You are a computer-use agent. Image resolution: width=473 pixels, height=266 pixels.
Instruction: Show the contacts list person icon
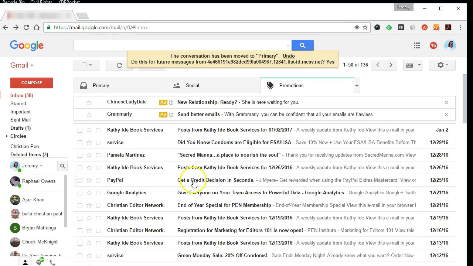[25, 263]
